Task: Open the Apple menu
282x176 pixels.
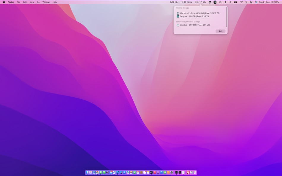Action: [4, 2]
